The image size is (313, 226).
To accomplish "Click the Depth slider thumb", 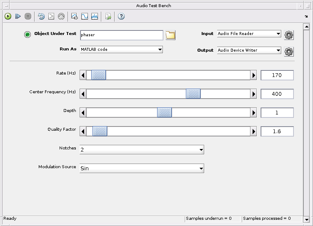I will click(165, 113).
